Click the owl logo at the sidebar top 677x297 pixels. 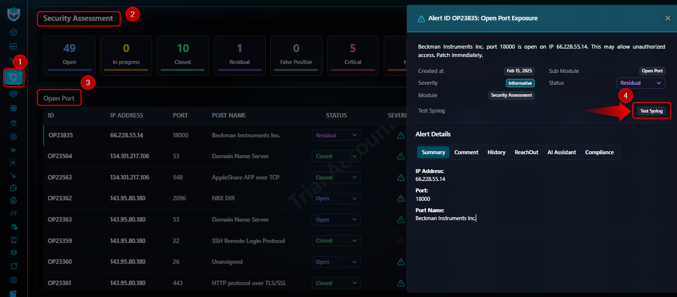(13, 14)
